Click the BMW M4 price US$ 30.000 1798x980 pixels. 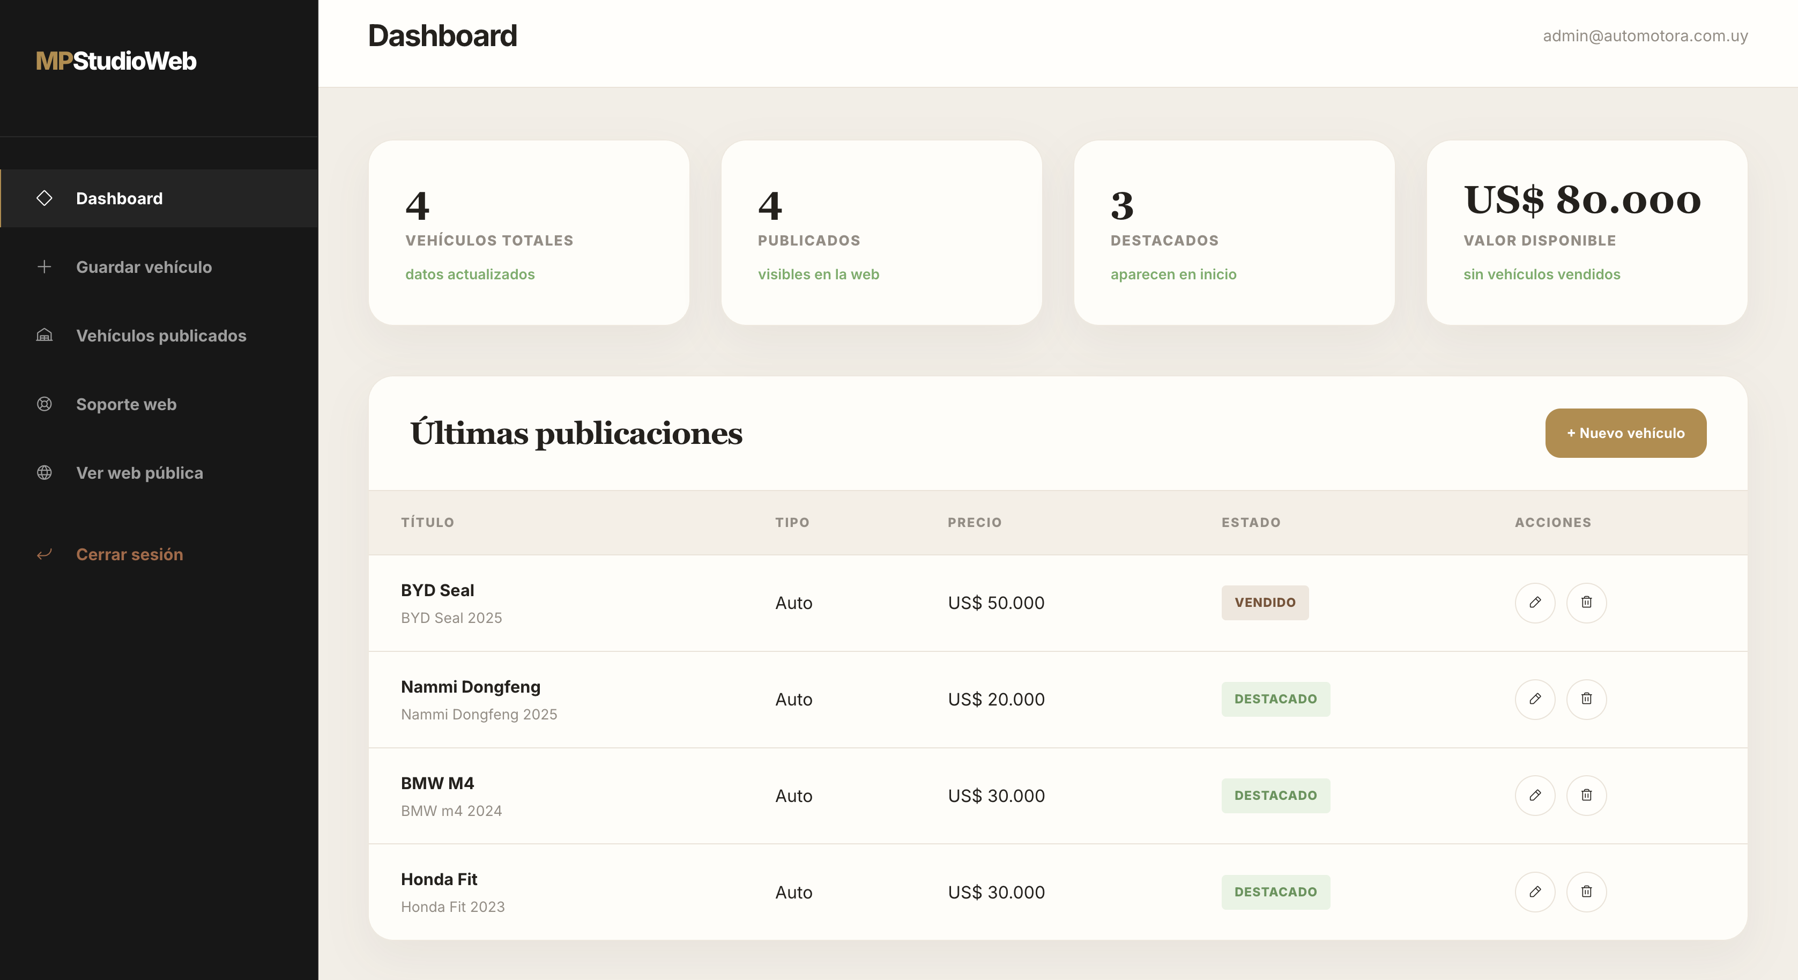[996, 795]
